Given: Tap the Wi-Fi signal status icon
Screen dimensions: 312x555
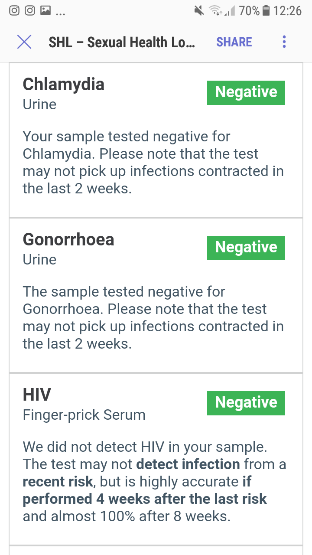Looking at the screenshot, I should [216, 10].
